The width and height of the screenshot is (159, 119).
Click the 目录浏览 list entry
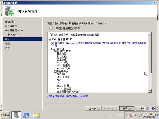61,59
